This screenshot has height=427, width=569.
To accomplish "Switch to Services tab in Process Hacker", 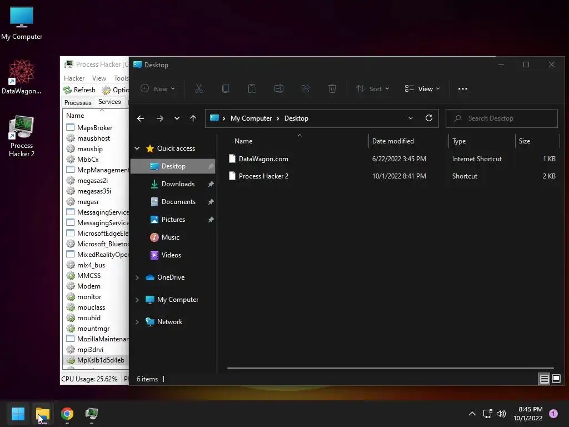I will click(109, 102).
